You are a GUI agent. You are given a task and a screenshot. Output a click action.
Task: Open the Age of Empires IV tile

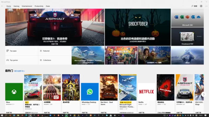click(154, 55)
